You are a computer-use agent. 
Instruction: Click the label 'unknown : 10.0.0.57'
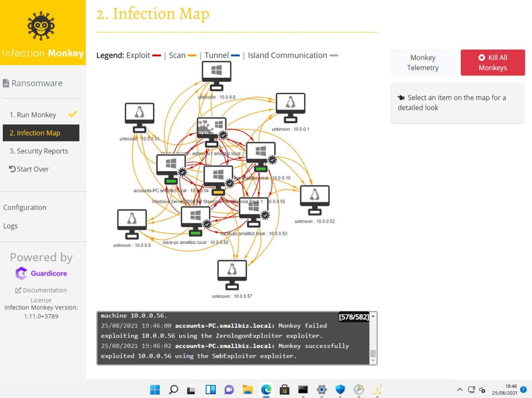[x=232, y=296]
